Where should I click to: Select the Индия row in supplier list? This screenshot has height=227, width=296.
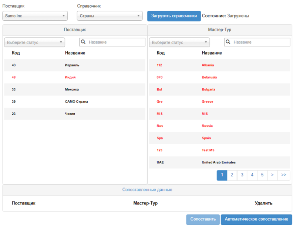(74, 77)
